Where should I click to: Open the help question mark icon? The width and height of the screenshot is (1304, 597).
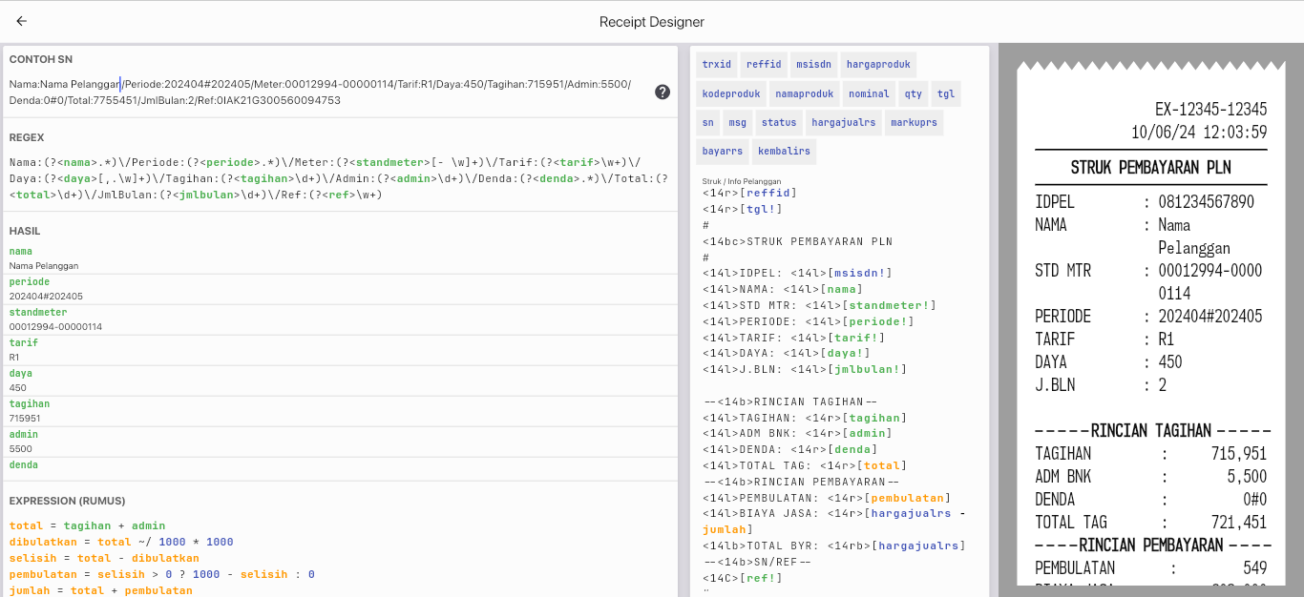663,93
